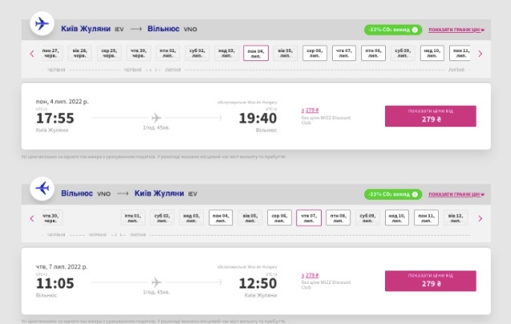Go to next dates in outbound date strip
This screenshot has width=511, height=324.
tap(480, 54)
